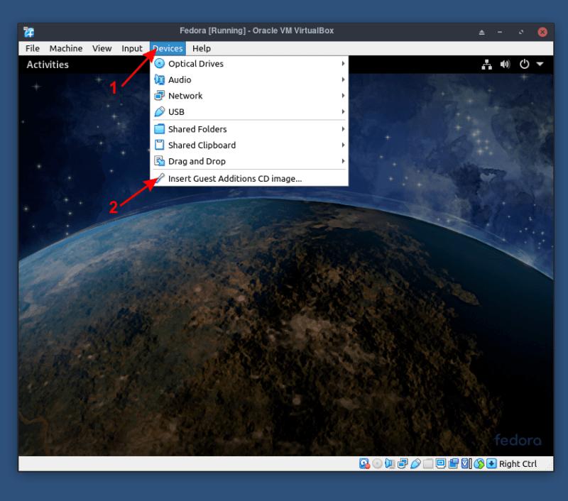Open the network adapters status icon
The width and height of the screenshot is (568, 501).
click(403, 463)
